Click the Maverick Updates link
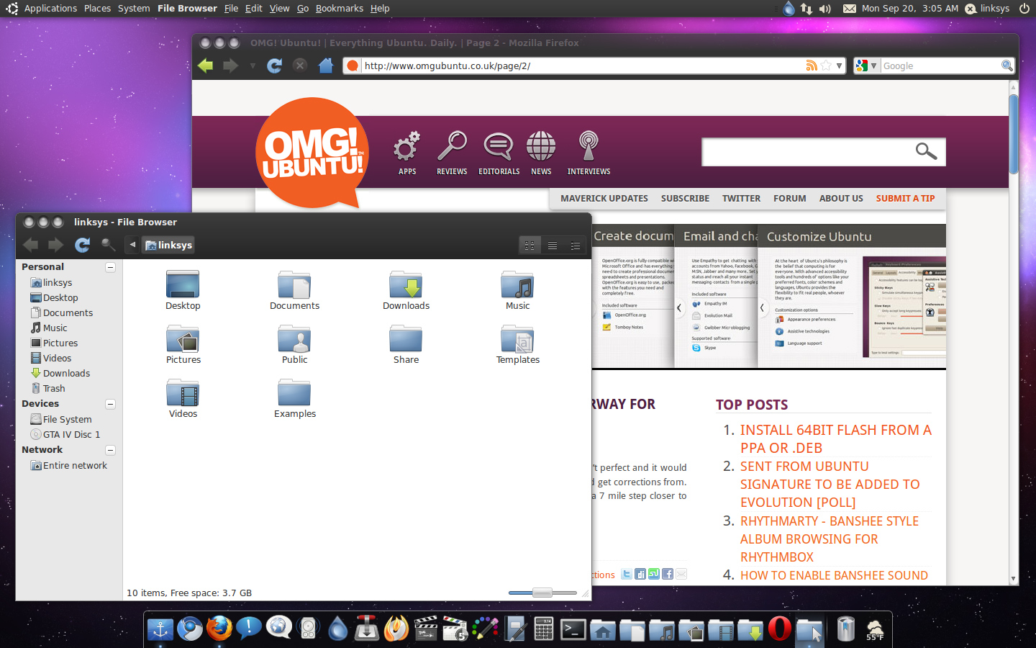This screenshot has height=648, width=1036. [604, 199]
